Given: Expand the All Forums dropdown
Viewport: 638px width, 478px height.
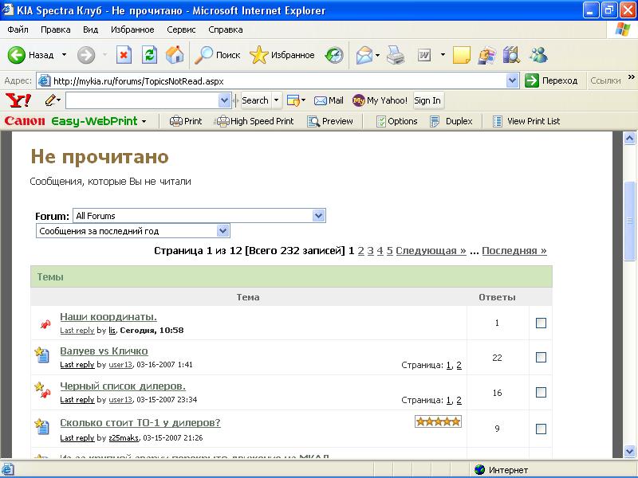Looking at the screenshot, I should point(319,216).
